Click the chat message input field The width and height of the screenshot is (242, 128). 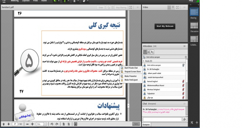point(162,119)
